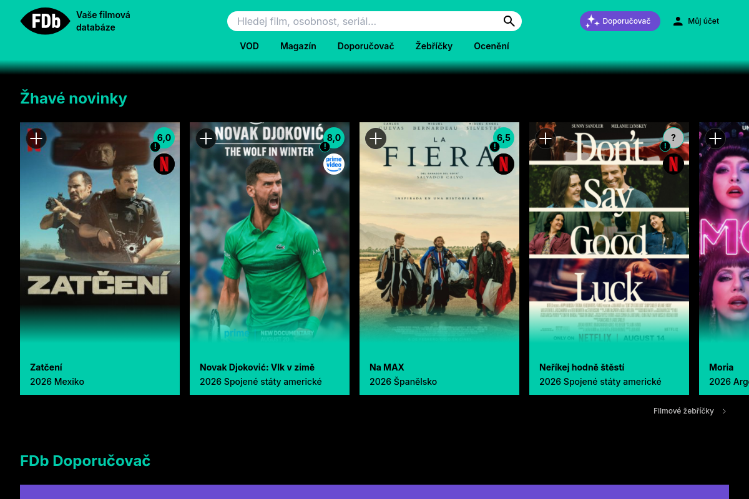Click the 8,0 rating badge on Djoković
Screen dimensions: 749x499
click(x=334, y=138)
